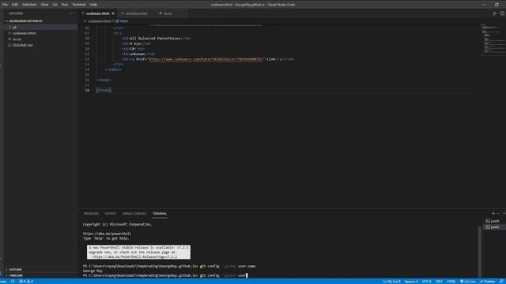506x284 pixels.
Task: Split the editor to the right
Action: [502, 13]
